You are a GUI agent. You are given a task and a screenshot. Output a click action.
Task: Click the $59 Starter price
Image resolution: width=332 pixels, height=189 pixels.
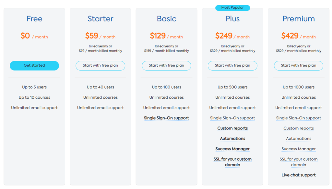tap(91, 36)
